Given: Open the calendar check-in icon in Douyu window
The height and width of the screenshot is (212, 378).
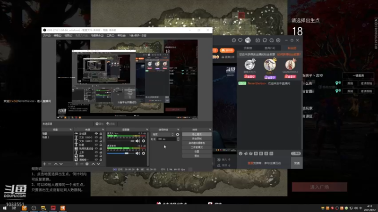Looking at the screenshot, I should (258, 41).
